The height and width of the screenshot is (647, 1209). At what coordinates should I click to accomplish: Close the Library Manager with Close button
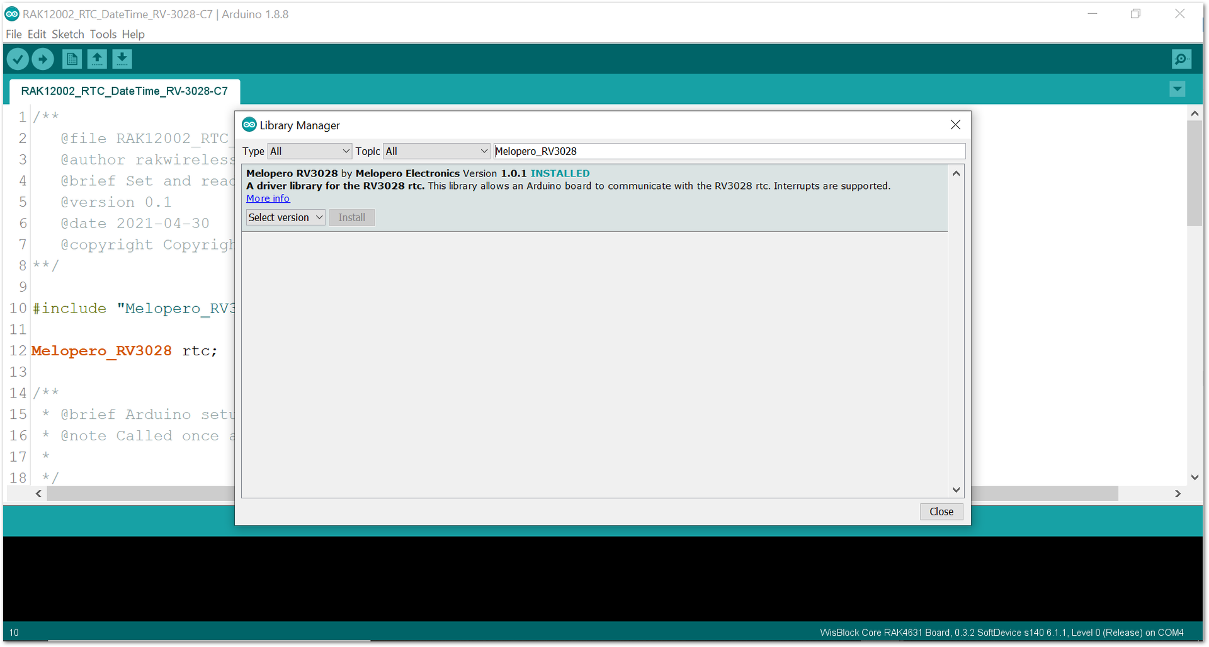coord(941,512)
